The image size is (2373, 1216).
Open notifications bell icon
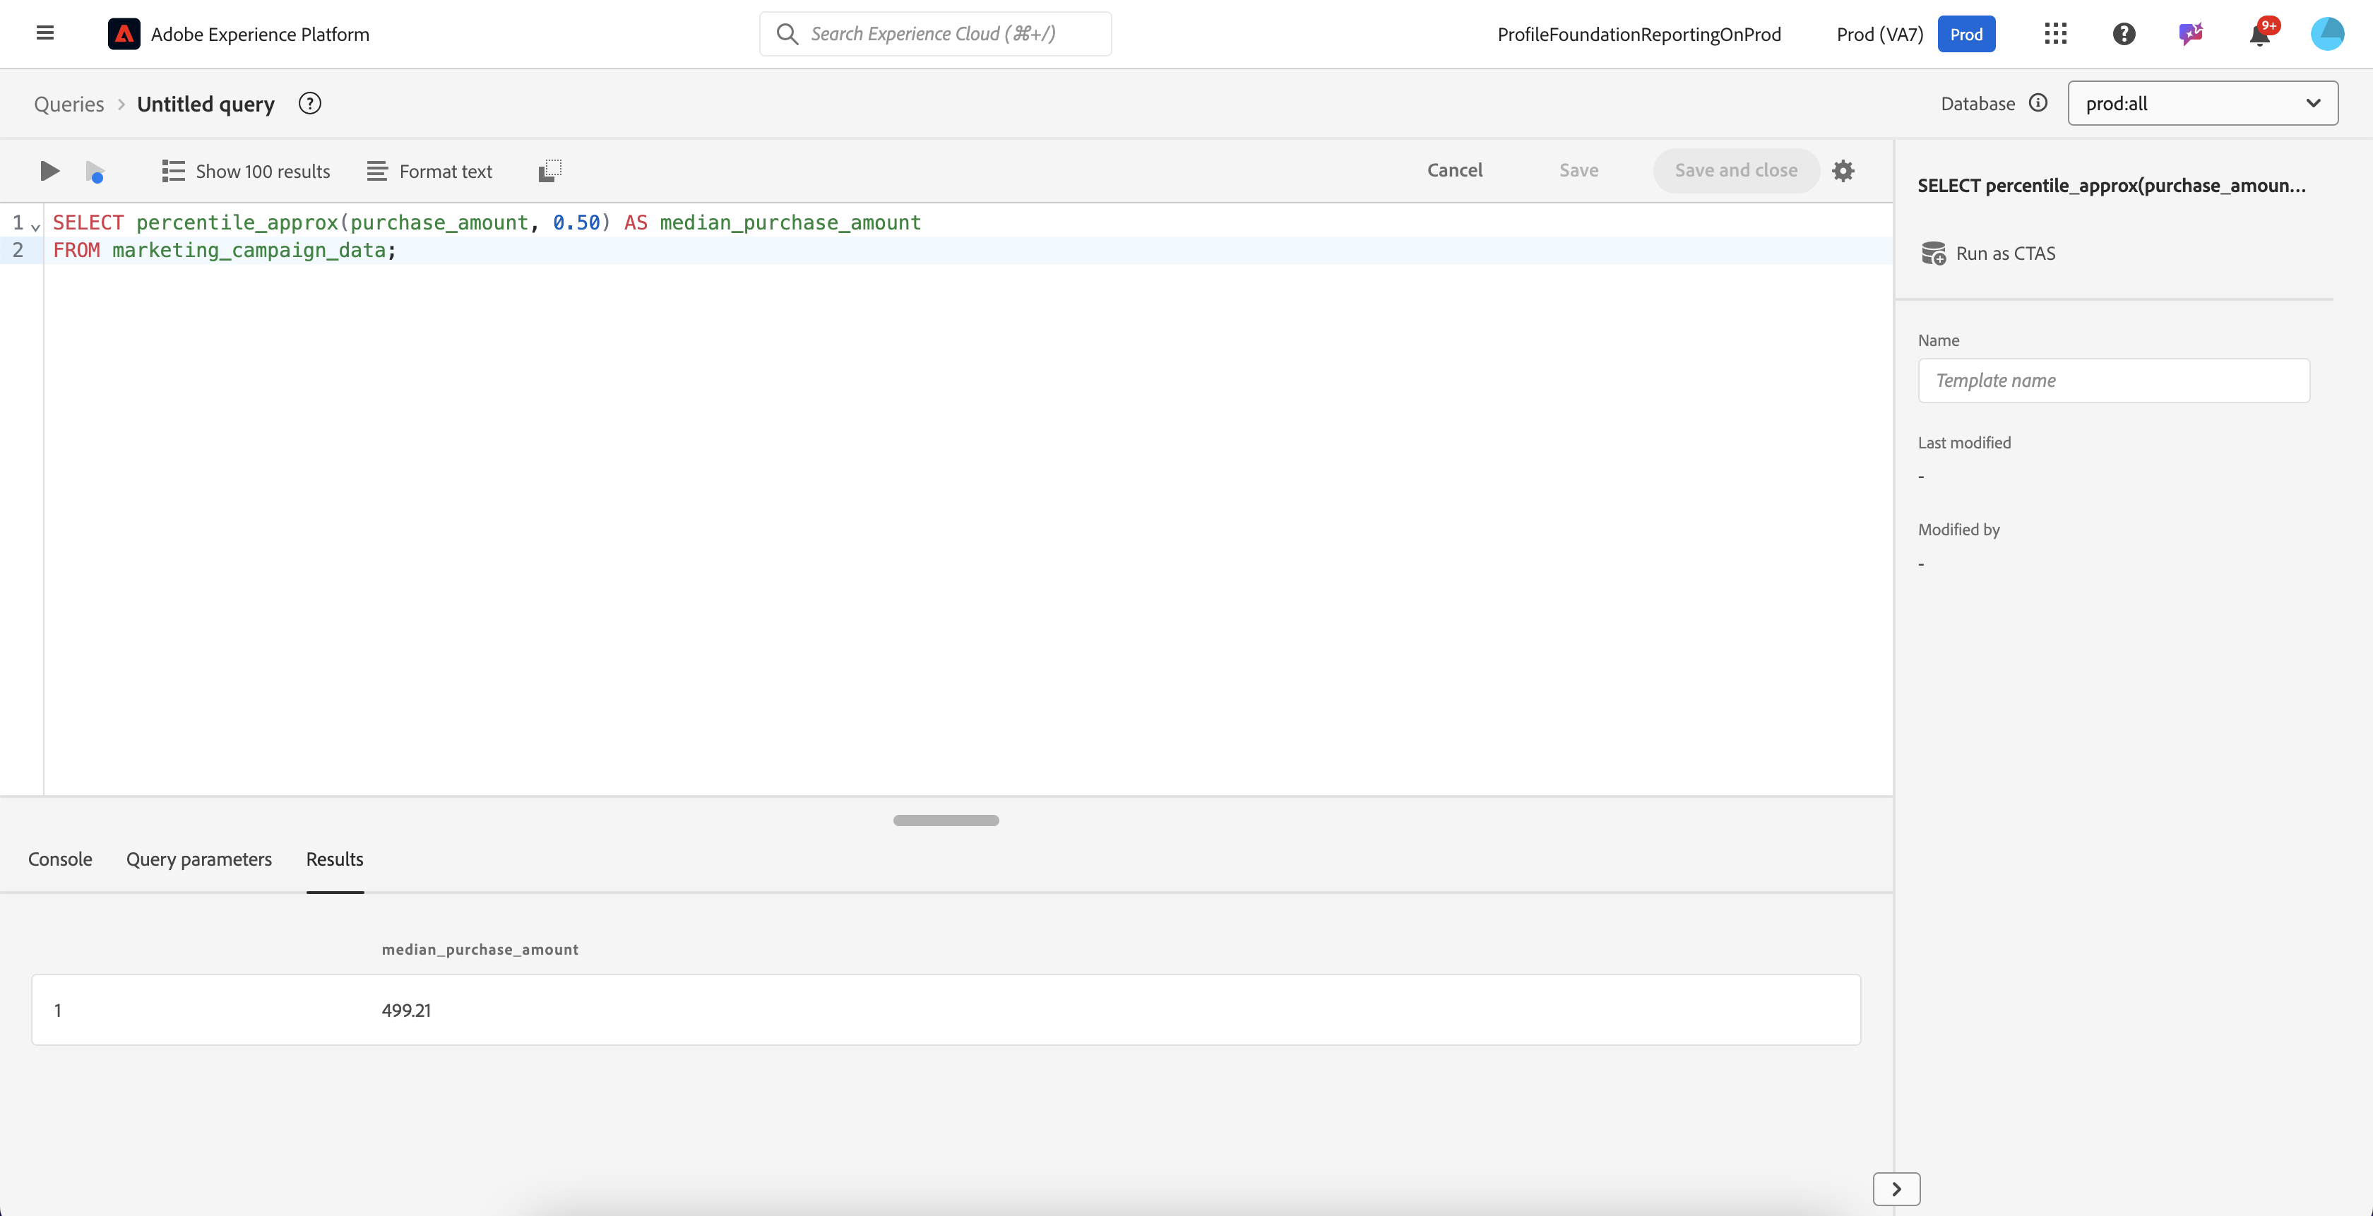2260,35
